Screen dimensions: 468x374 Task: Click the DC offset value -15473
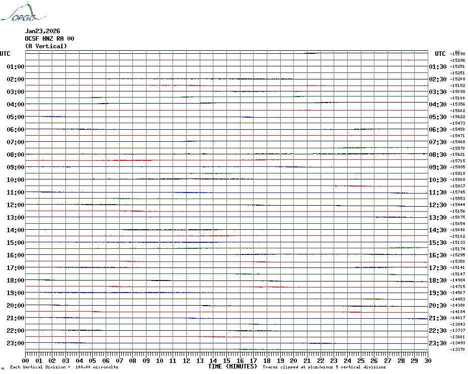click(x=457, y=123)
